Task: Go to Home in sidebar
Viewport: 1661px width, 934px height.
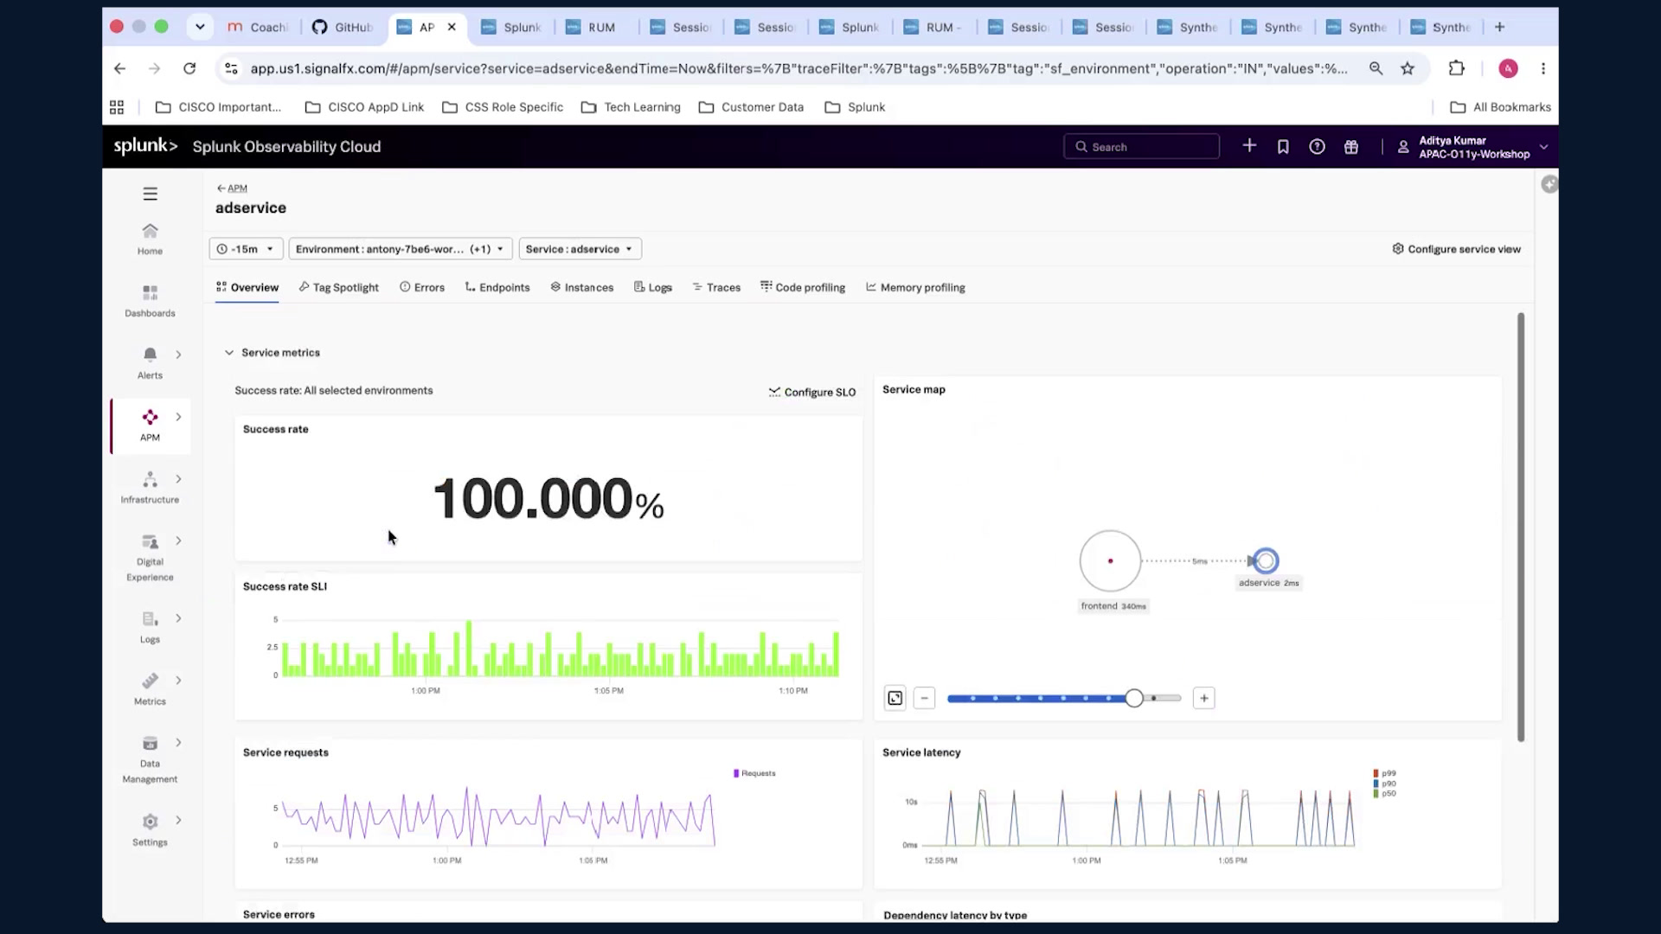Action: (x=150, y=239)
